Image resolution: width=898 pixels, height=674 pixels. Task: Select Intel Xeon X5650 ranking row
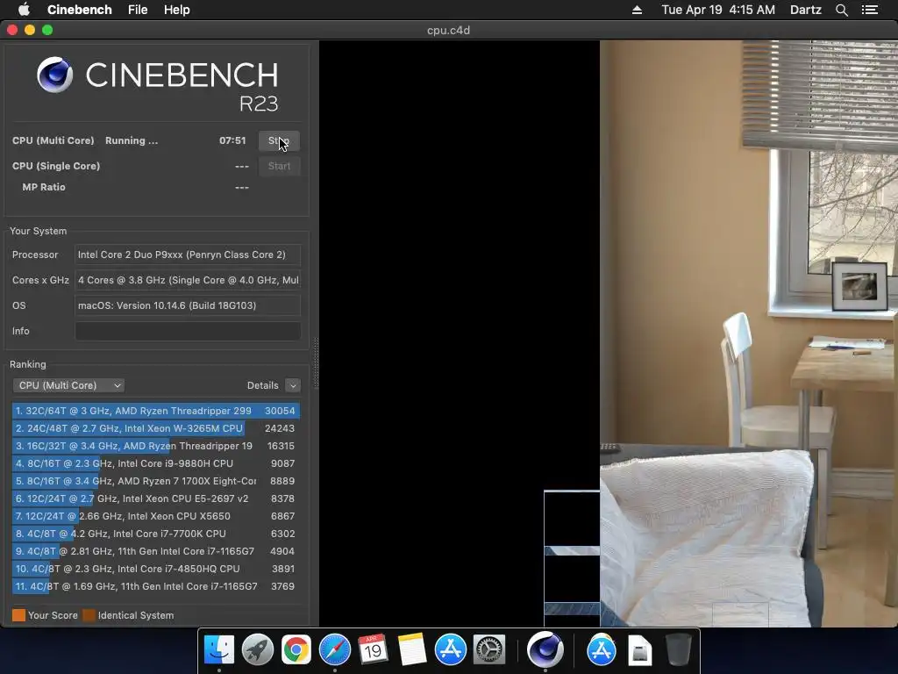(155, 516)
